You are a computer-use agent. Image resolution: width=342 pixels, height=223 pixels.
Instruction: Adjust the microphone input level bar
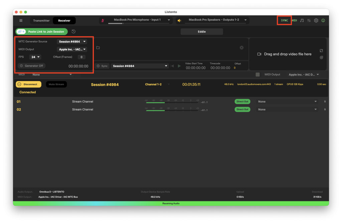[139, 23]
